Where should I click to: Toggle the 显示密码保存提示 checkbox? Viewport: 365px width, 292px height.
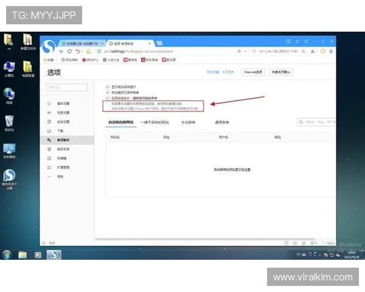tap(108, 86)
